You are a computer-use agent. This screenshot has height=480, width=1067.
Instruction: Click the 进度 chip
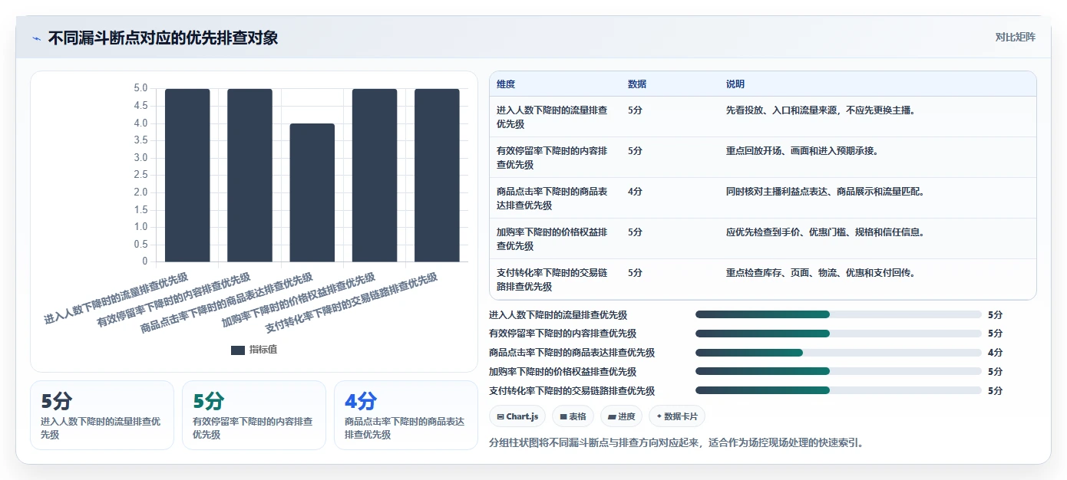click(x=621, y=416)
